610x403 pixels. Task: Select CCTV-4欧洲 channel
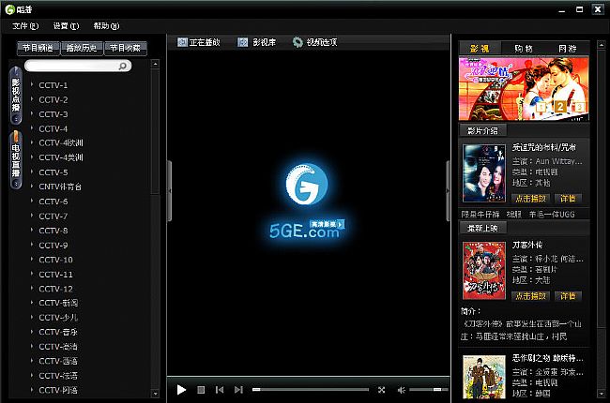(x=61, y=142)
